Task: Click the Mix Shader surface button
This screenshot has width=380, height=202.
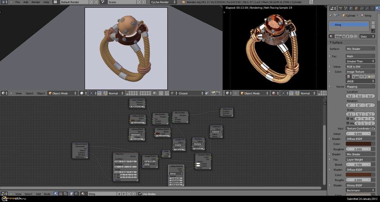Action: pyautogui.click(x=360, y=49)
